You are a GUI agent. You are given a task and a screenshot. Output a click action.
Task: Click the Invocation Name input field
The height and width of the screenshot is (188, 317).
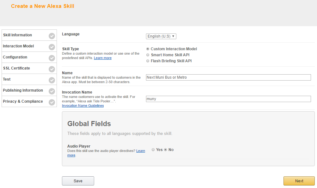tap(229, 99)
